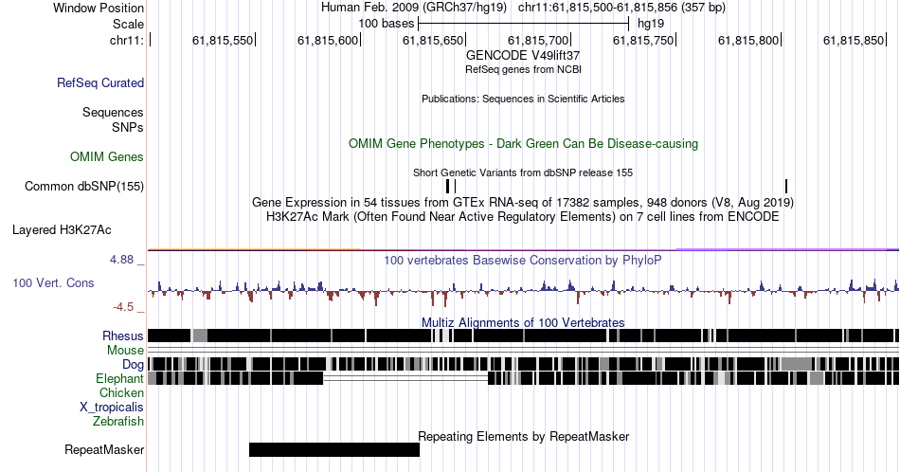900x472 pixels.
Task: Click the SNPs track label
Action: click(x=128, y=127)
